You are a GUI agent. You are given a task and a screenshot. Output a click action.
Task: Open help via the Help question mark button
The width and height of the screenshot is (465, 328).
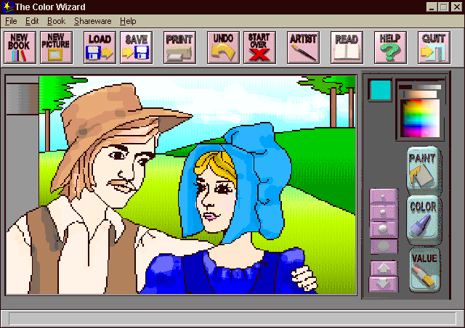click(390, 48)
